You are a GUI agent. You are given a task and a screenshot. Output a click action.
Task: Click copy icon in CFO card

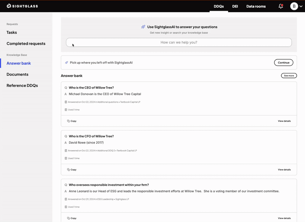69,170
